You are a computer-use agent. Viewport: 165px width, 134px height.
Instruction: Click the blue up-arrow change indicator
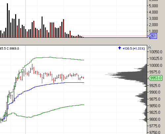pyautogui.click(x=119, y=48)
